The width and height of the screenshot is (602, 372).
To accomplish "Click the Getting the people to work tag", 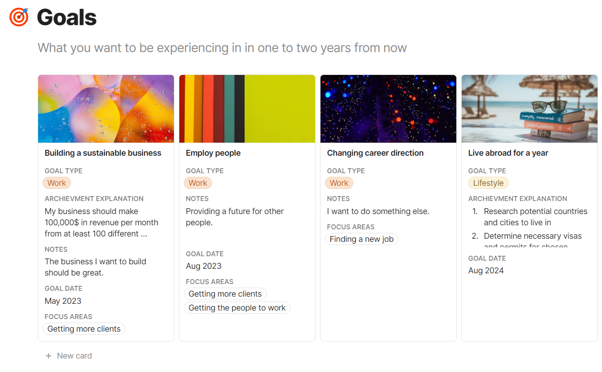I will (237, 308).
